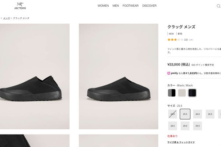The width and height of the screenshot is (221, 147).
Task: Click the poidy payment logo
Action: tap(174, 73)
